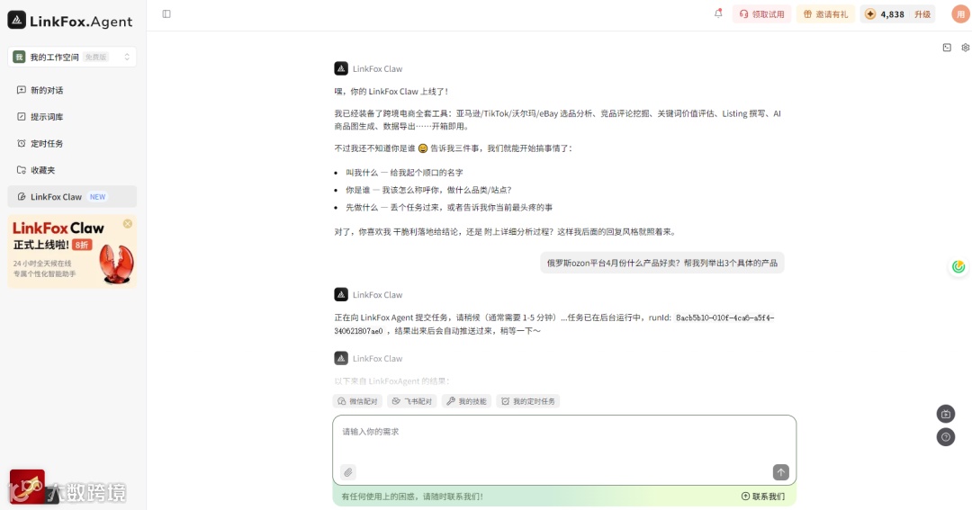Open the user avatar menu

pos(960,13)
